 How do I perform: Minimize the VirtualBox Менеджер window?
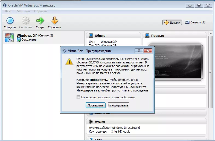(x=190, y=5)
